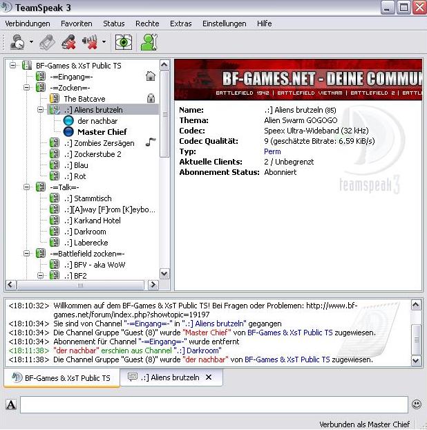Click the home default-channel icon beside -=Eingang=-
Screen dimensions: 427x430
tap(151, 76)
